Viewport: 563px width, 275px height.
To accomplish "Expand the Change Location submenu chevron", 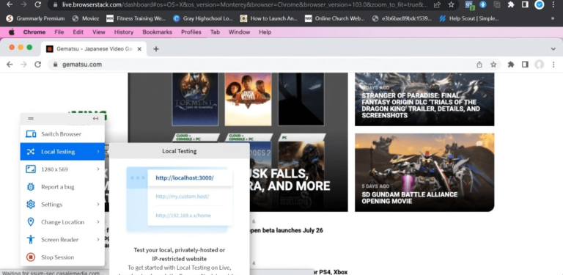I will 98,222.
